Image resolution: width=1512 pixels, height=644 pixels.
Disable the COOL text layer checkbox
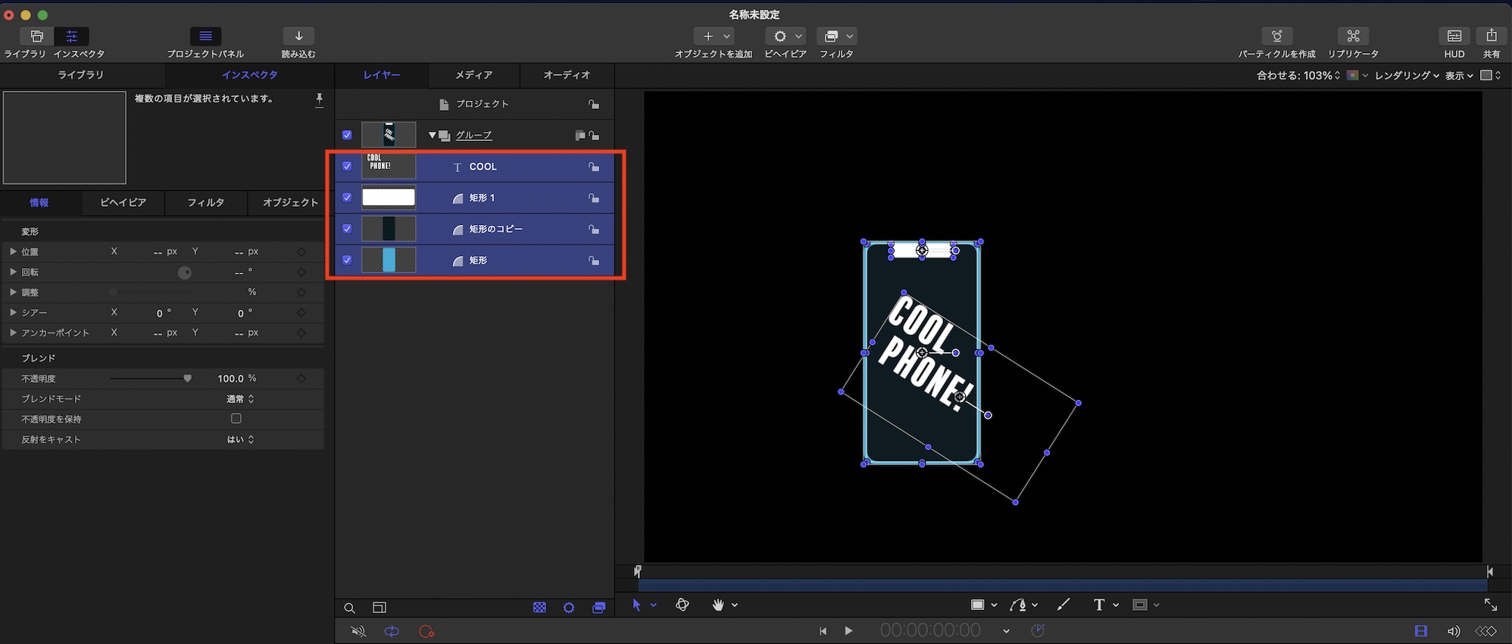click(347, 167)
